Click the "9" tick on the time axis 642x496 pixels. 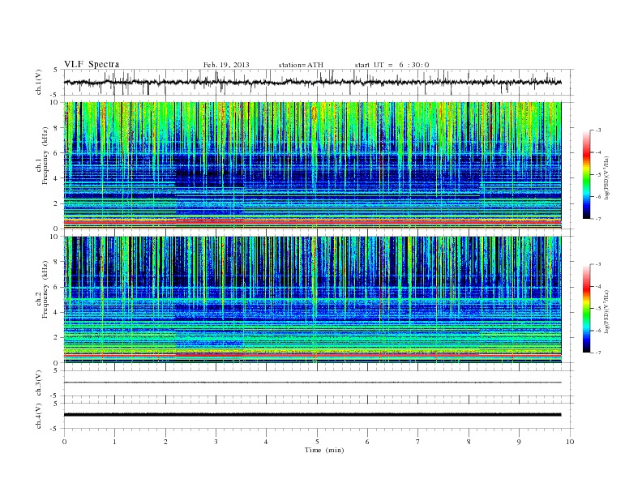point(519,442)
